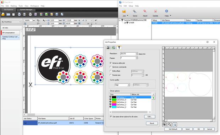Click the Set Default button
Image resolution: width=220 pixels, height=135 pixels.
pos(173,129)
